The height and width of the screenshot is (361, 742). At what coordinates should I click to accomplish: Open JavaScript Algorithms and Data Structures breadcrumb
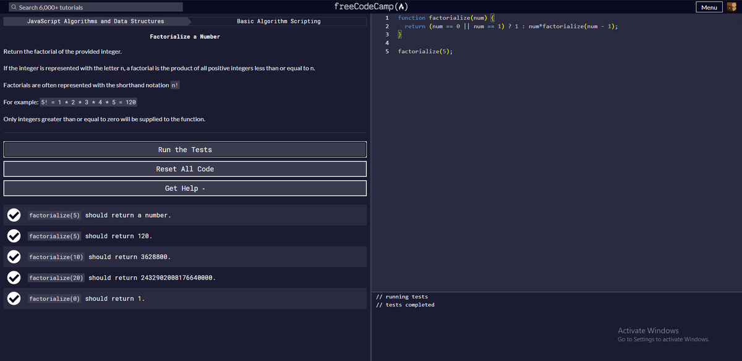click(96, 21)
